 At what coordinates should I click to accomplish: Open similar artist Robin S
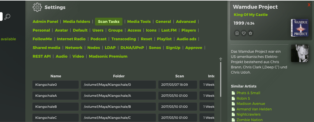243,98
